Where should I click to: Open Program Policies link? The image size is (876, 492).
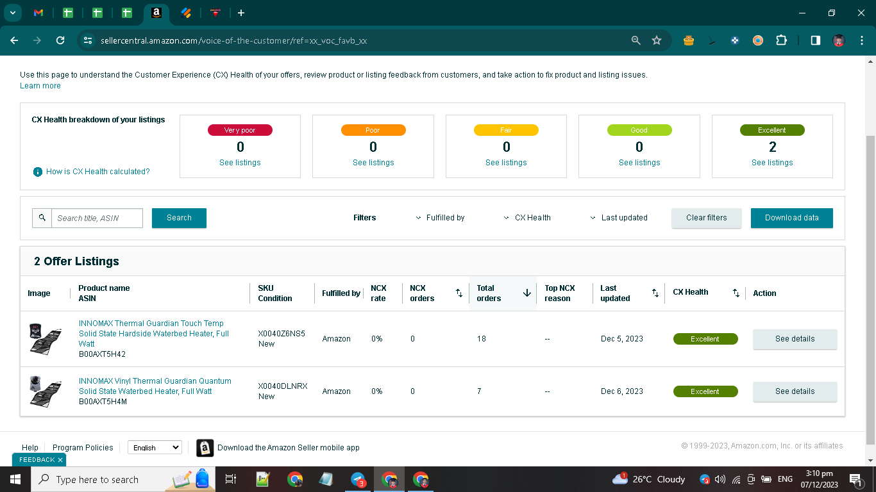83,448
